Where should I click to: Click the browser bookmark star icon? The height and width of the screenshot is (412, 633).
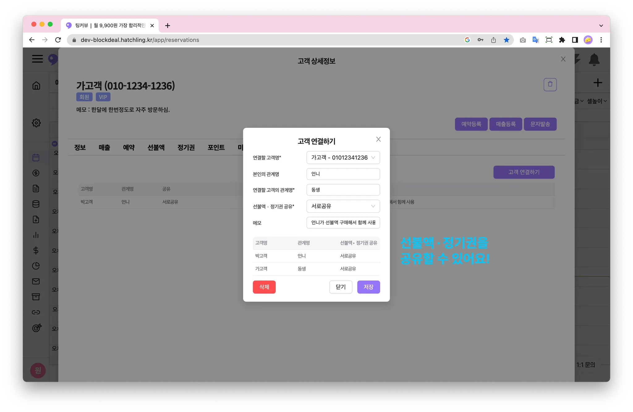coord(506,40)
